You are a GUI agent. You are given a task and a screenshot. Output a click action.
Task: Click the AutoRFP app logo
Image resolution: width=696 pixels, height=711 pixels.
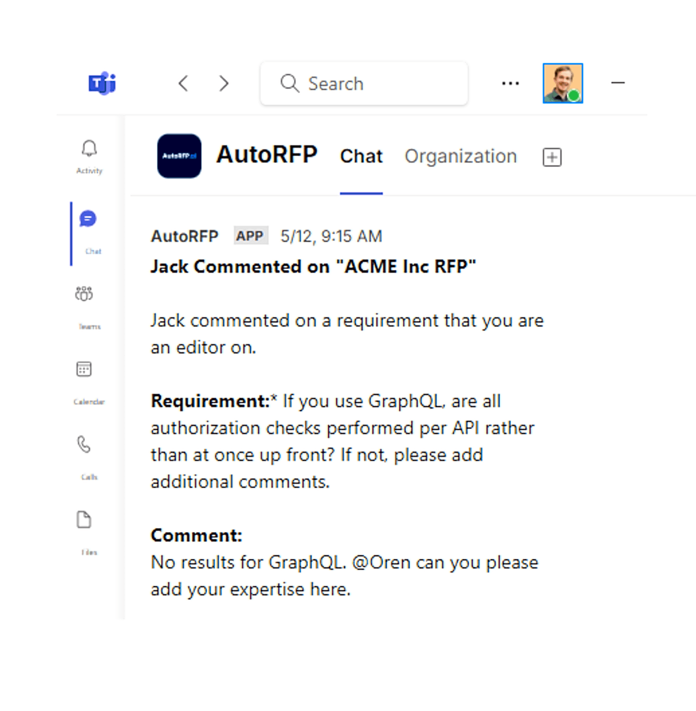179,156
